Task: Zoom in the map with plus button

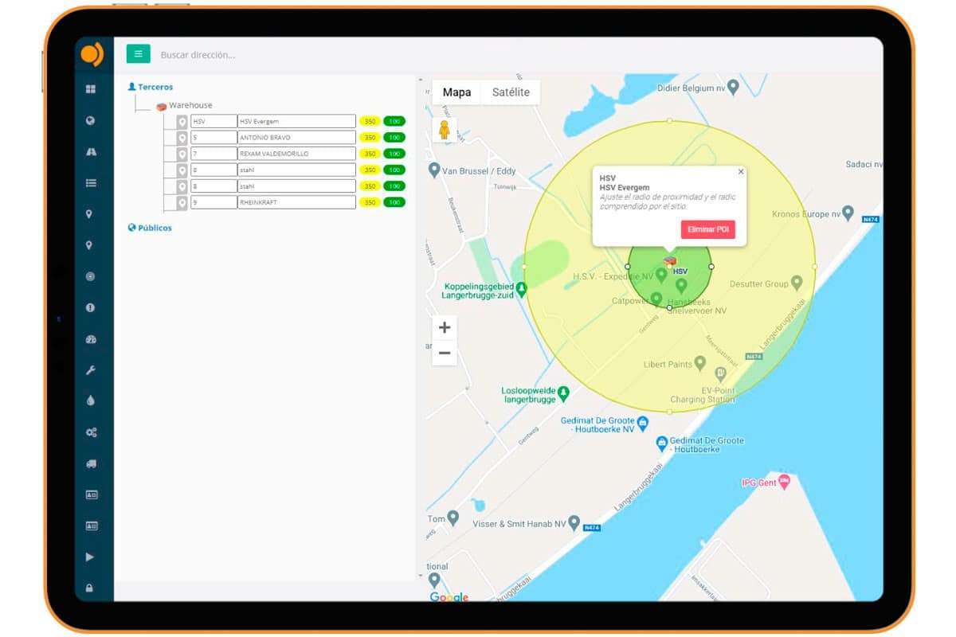Action: coord(445,327)
